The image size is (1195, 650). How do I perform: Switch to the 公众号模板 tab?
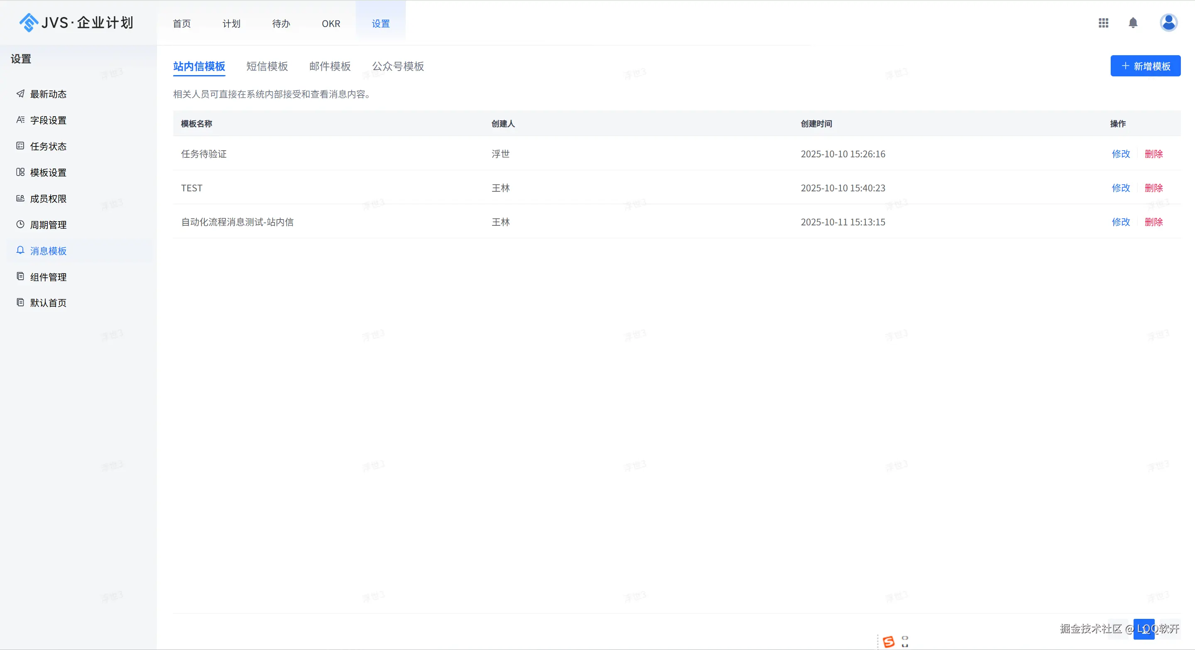click(397, 66)
